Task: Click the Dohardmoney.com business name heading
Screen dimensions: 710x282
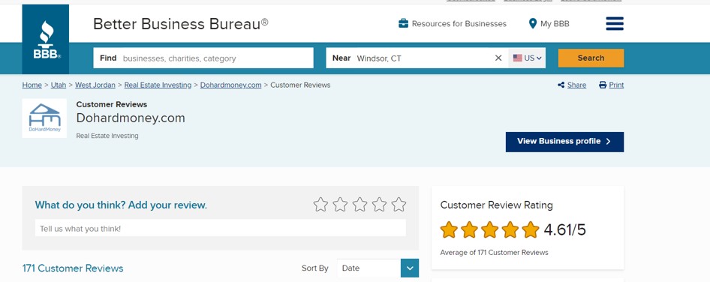Action: pyautogui.click(x=131, y=118)
